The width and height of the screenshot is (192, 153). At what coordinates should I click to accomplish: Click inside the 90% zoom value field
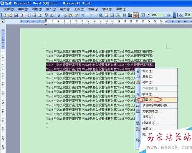(x=157, y=15)
